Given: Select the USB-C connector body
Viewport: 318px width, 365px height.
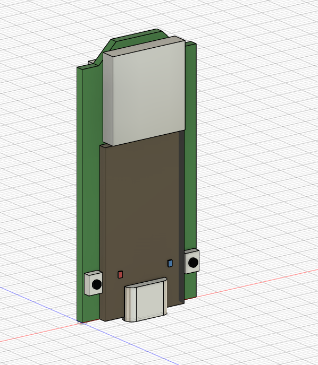Looking at the screenshot, I should click(146, 300).
